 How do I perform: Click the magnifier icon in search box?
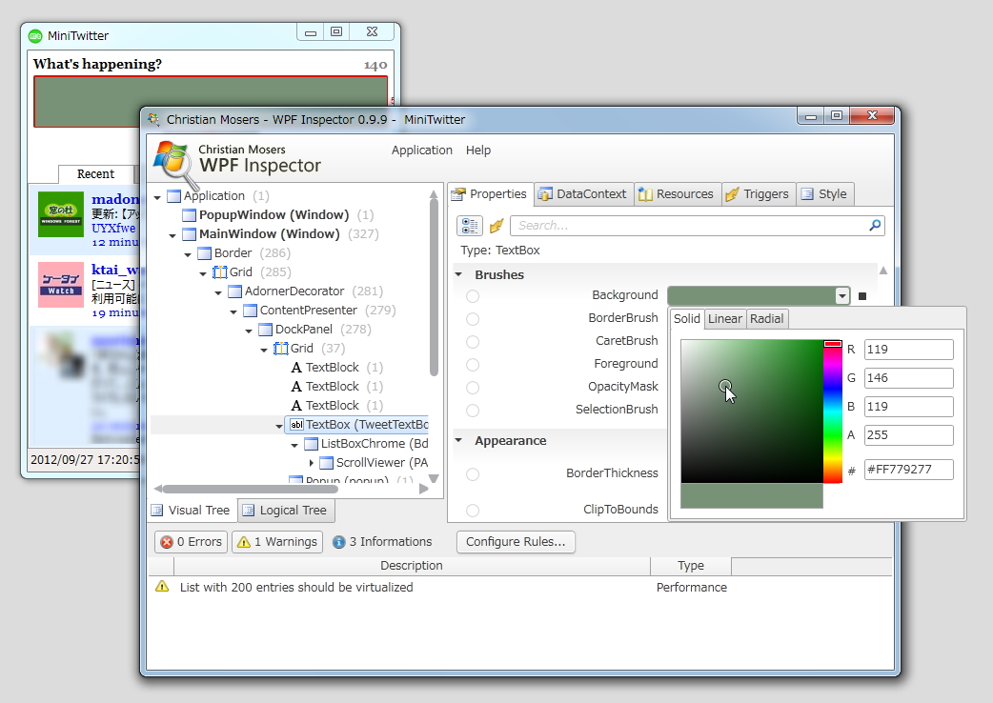coord(875,225)
